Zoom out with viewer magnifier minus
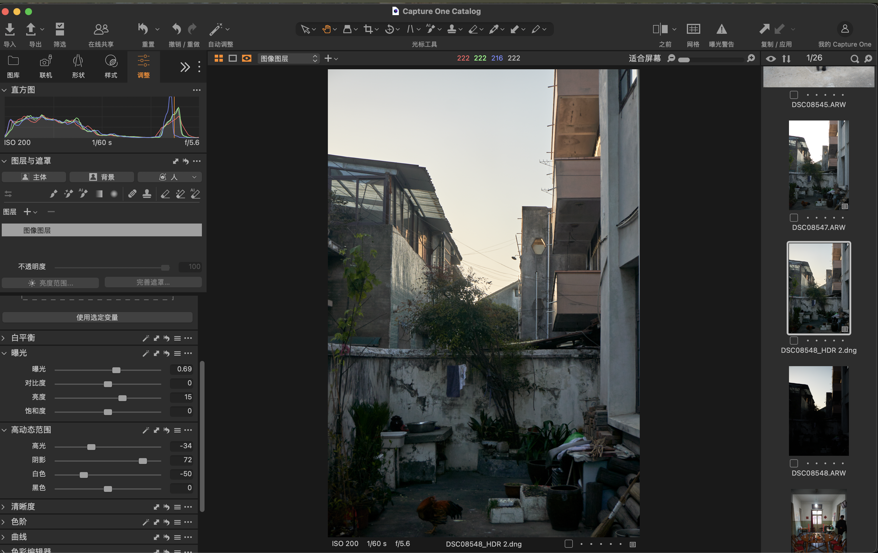 tap(671, 59)
